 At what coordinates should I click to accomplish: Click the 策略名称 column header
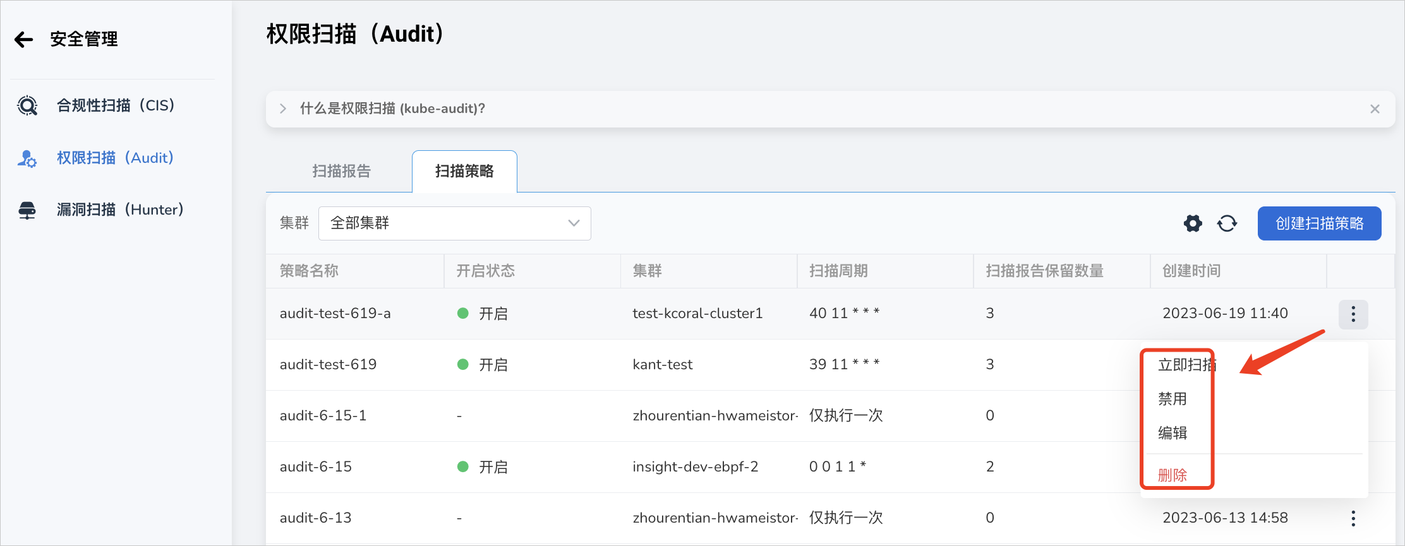pos(309,271)
